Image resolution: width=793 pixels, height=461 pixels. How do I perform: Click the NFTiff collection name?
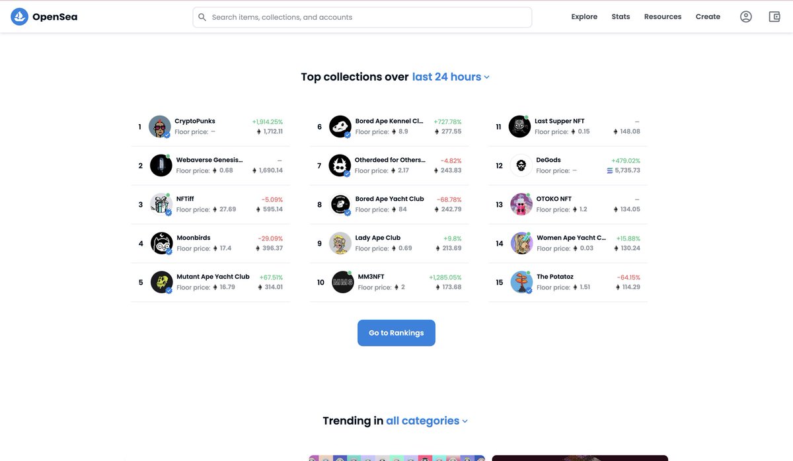click(185, 199)
